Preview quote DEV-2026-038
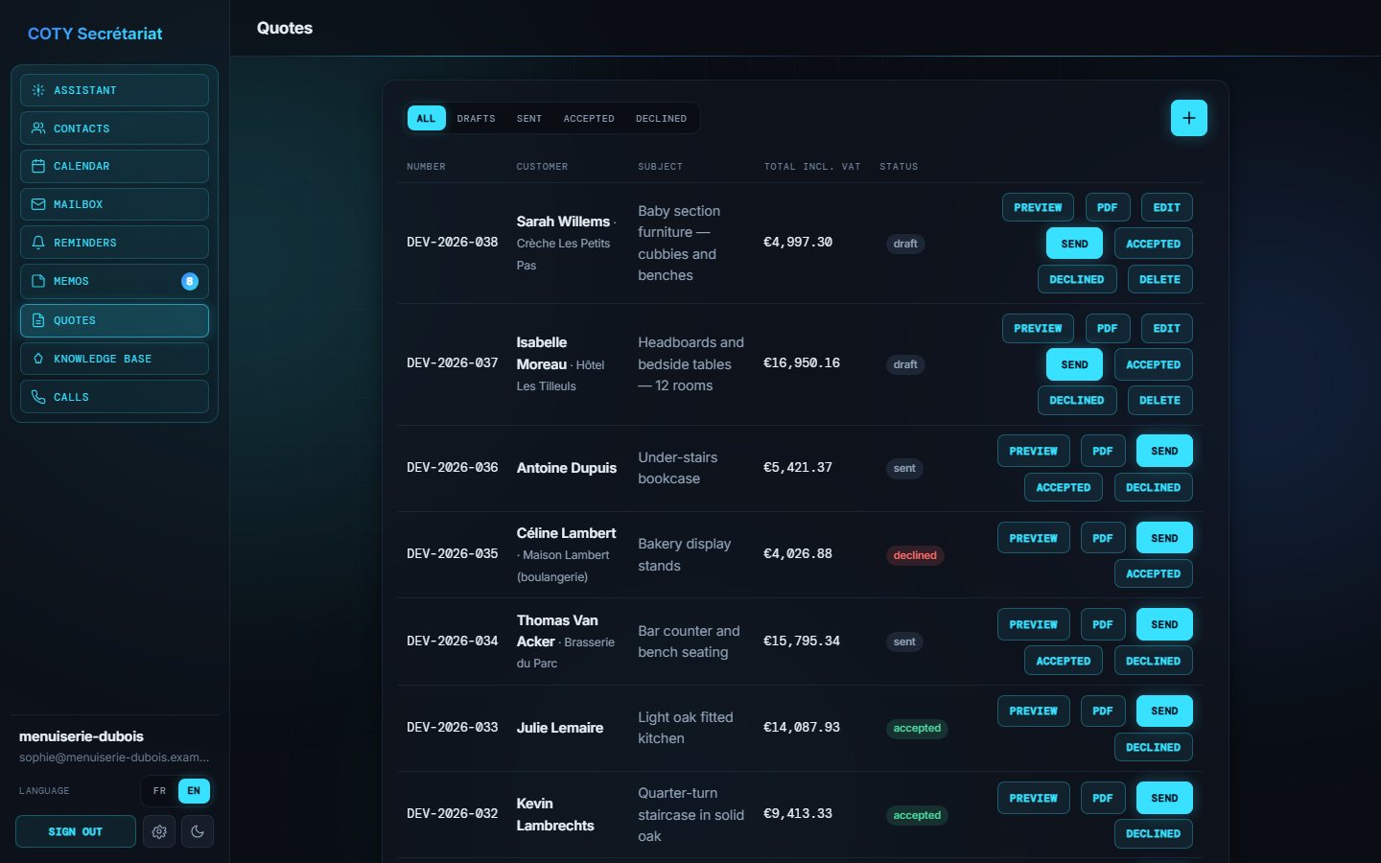 (x=1038, y=207)
